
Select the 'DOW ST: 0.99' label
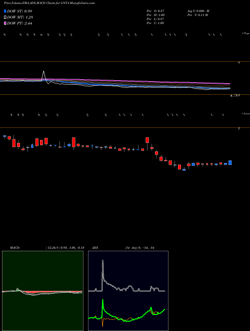(19, 11)
